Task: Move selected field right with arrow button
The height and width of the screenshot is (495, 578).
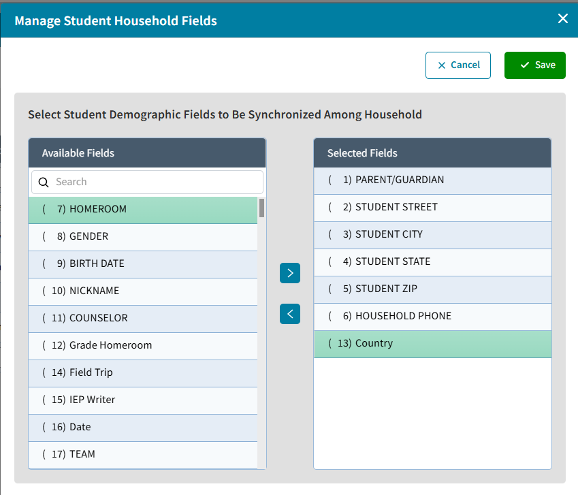Action: click(290, 273)
